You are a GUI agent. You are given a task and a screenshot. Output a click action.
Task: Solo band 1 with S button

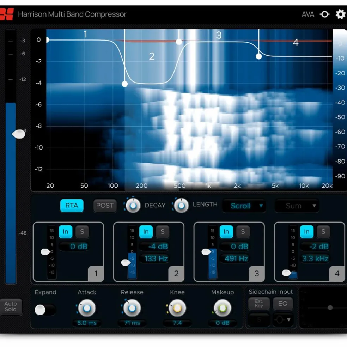click(82, 232)
